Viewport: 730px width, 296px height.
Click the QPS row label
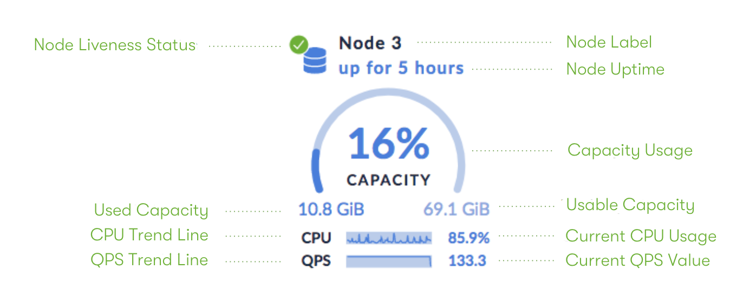[316, 261]
